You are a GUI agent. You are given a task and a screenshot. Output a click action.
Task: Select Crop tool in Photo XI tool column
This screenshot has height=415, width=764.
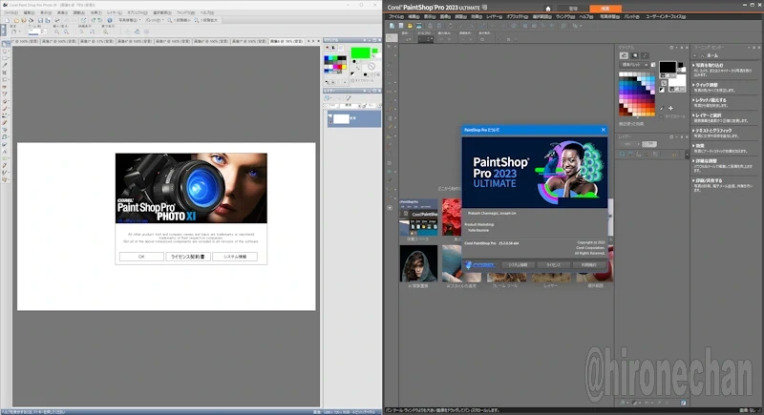(x=5, y=73)
